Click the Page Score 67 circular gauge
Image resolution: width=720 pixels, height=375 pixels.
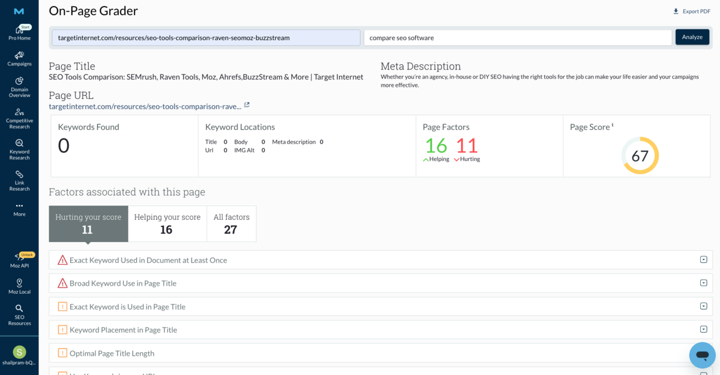[x=640, y=156]
